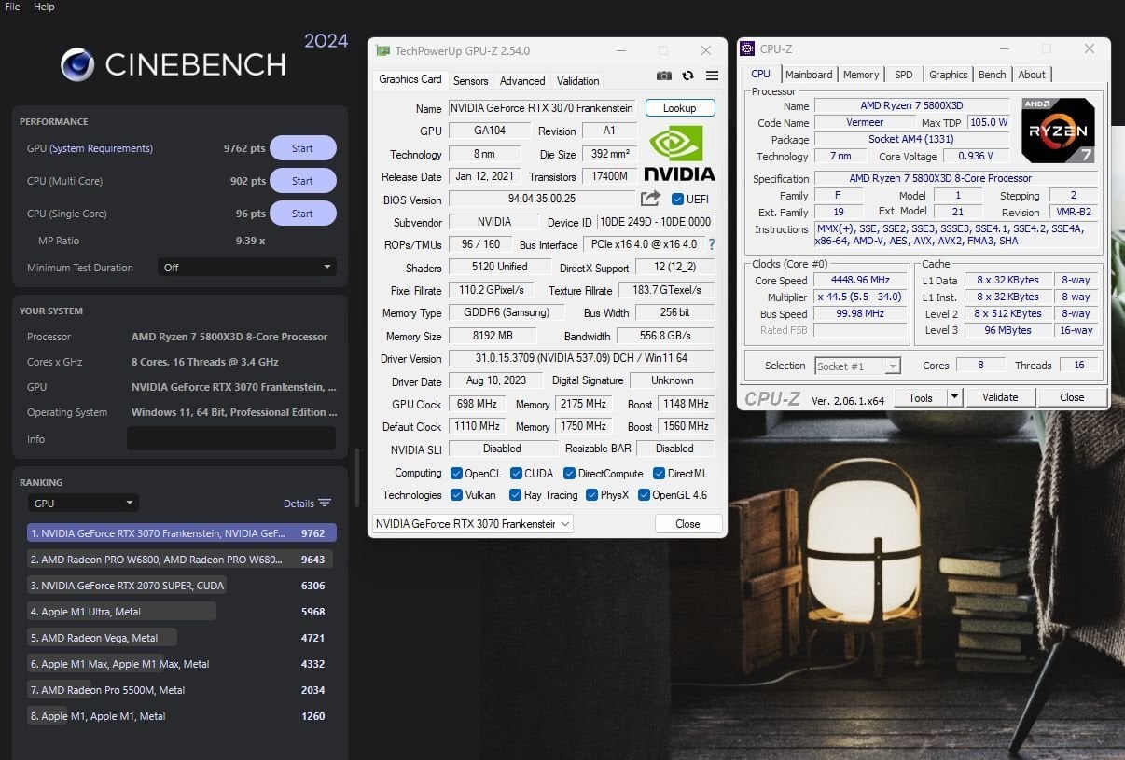
Task: Click the GPU-Z Lookup button
Action: click(x=680, y=108)
